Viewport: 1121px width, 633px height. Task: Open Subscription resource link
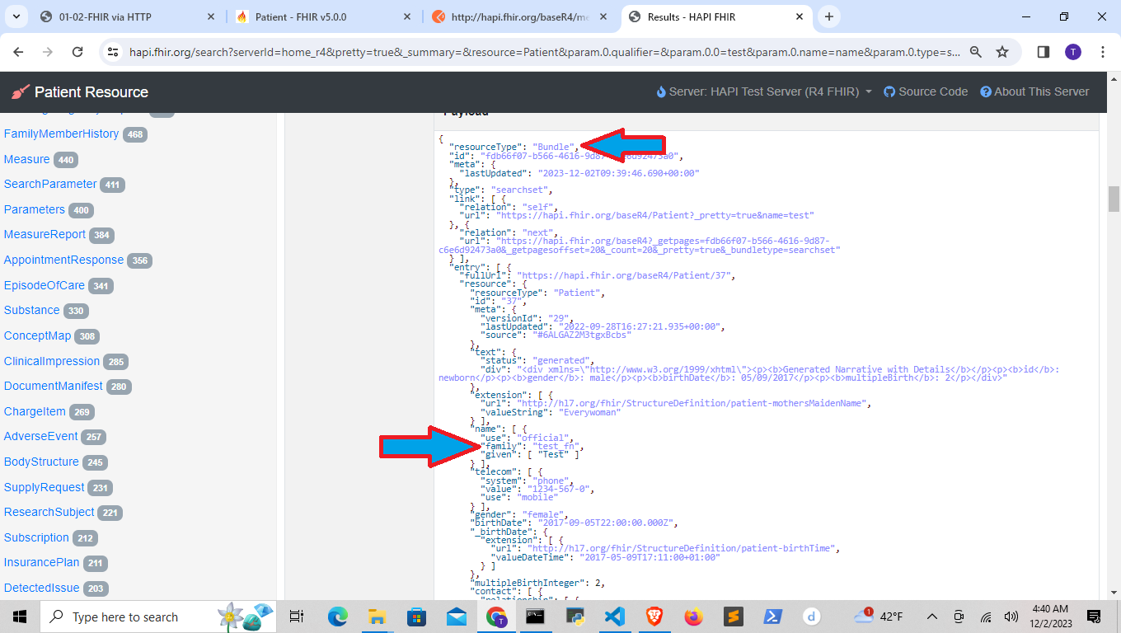[36, 537]
